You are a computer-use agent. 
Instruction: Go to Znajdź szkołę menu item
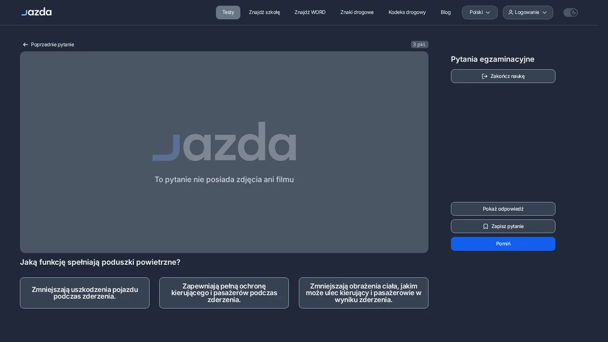[x=264, y=12]
